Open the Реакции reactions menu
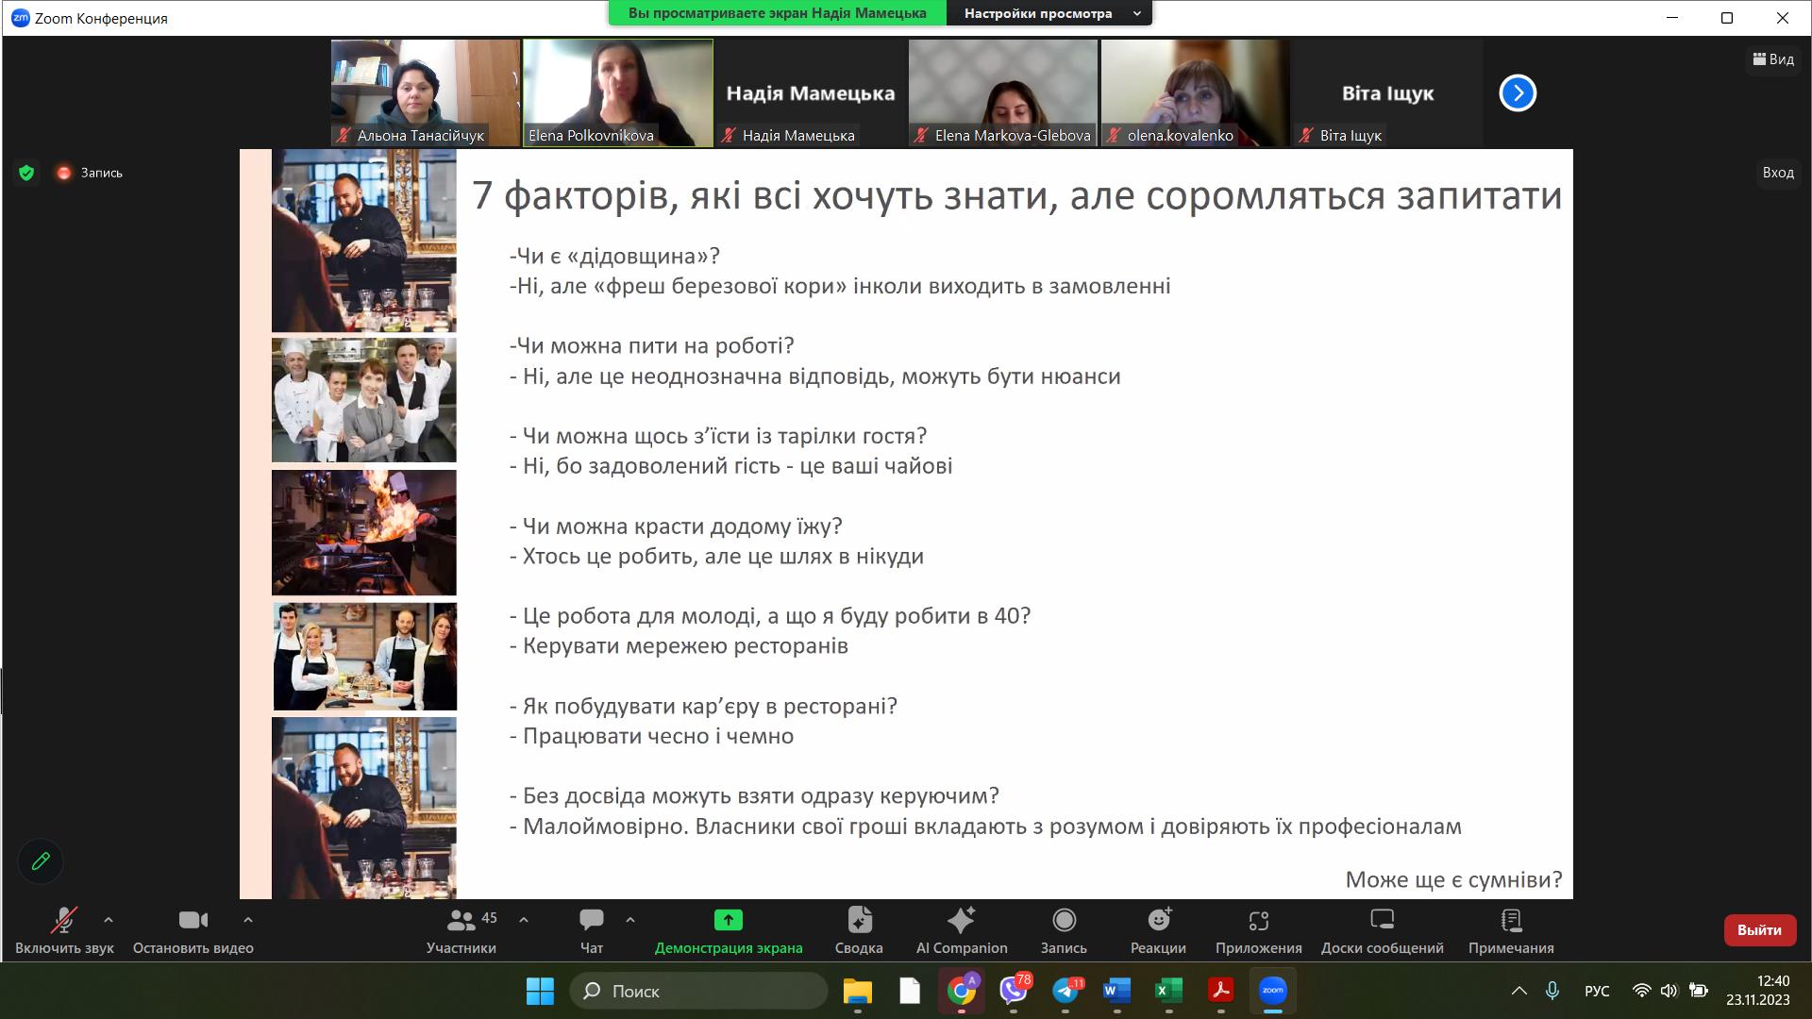Image resolution: width=1812 pixels, height=1019 pixels. [x=1158, y=930]
